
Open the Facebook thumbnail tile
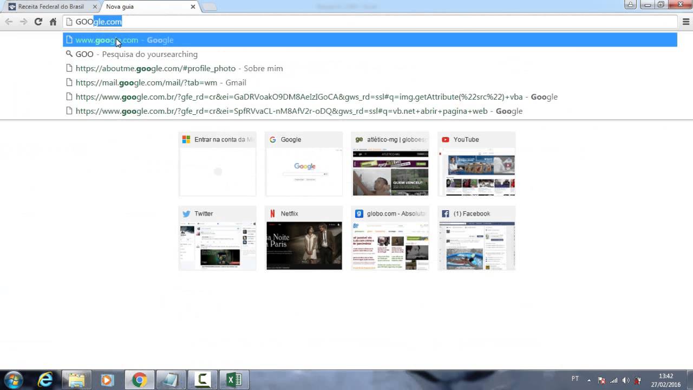pos(476,238)
